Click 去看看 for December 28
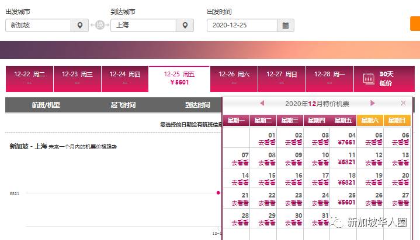The image size is (420, 240). coord(240,223)
